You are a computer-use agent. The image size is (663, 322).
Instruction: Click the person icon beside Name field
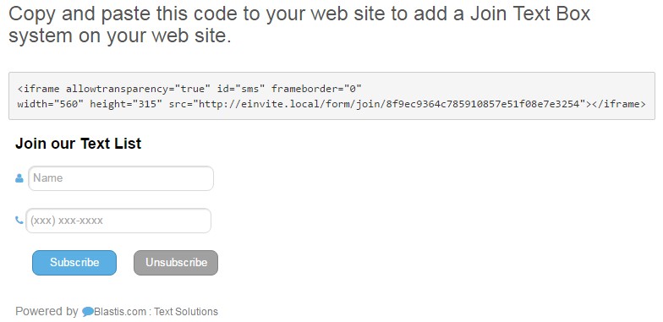tap(19, 178)
